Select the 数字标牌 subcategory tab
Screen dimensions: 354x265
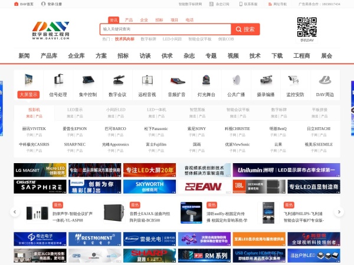pyautogui.click(x=279, y=110)
